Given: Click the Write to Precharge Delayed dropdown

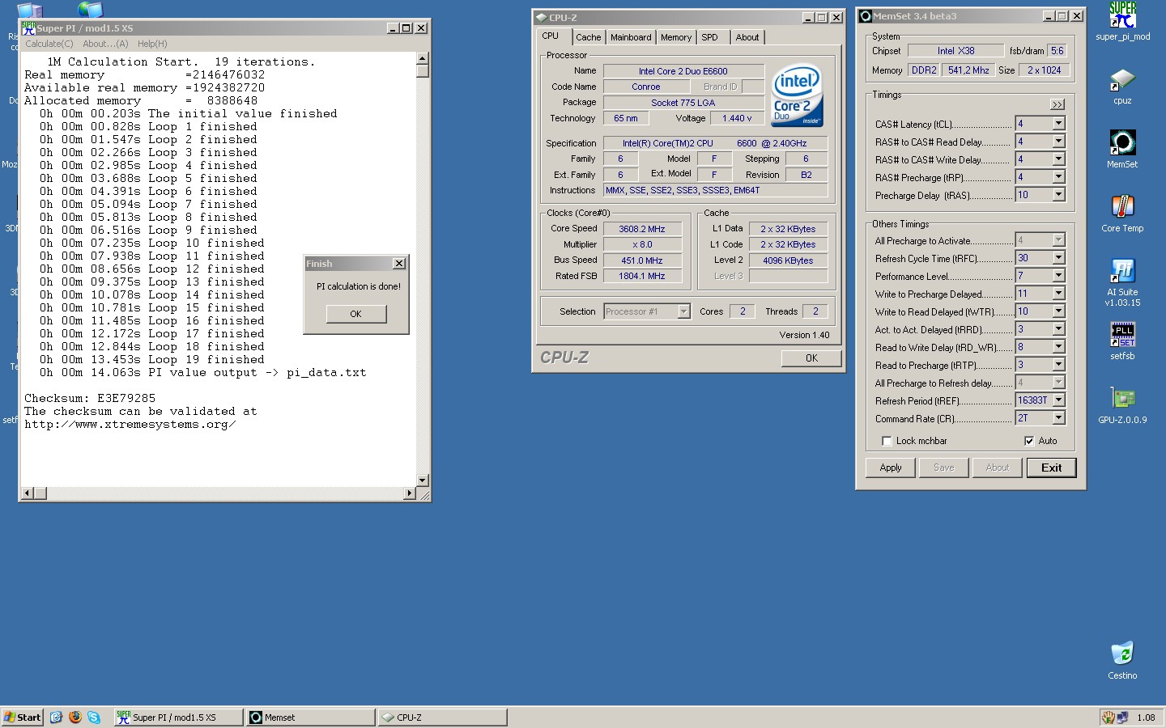Looking at the screenshot, I should pyautogui.click(x=1058, y=294).
